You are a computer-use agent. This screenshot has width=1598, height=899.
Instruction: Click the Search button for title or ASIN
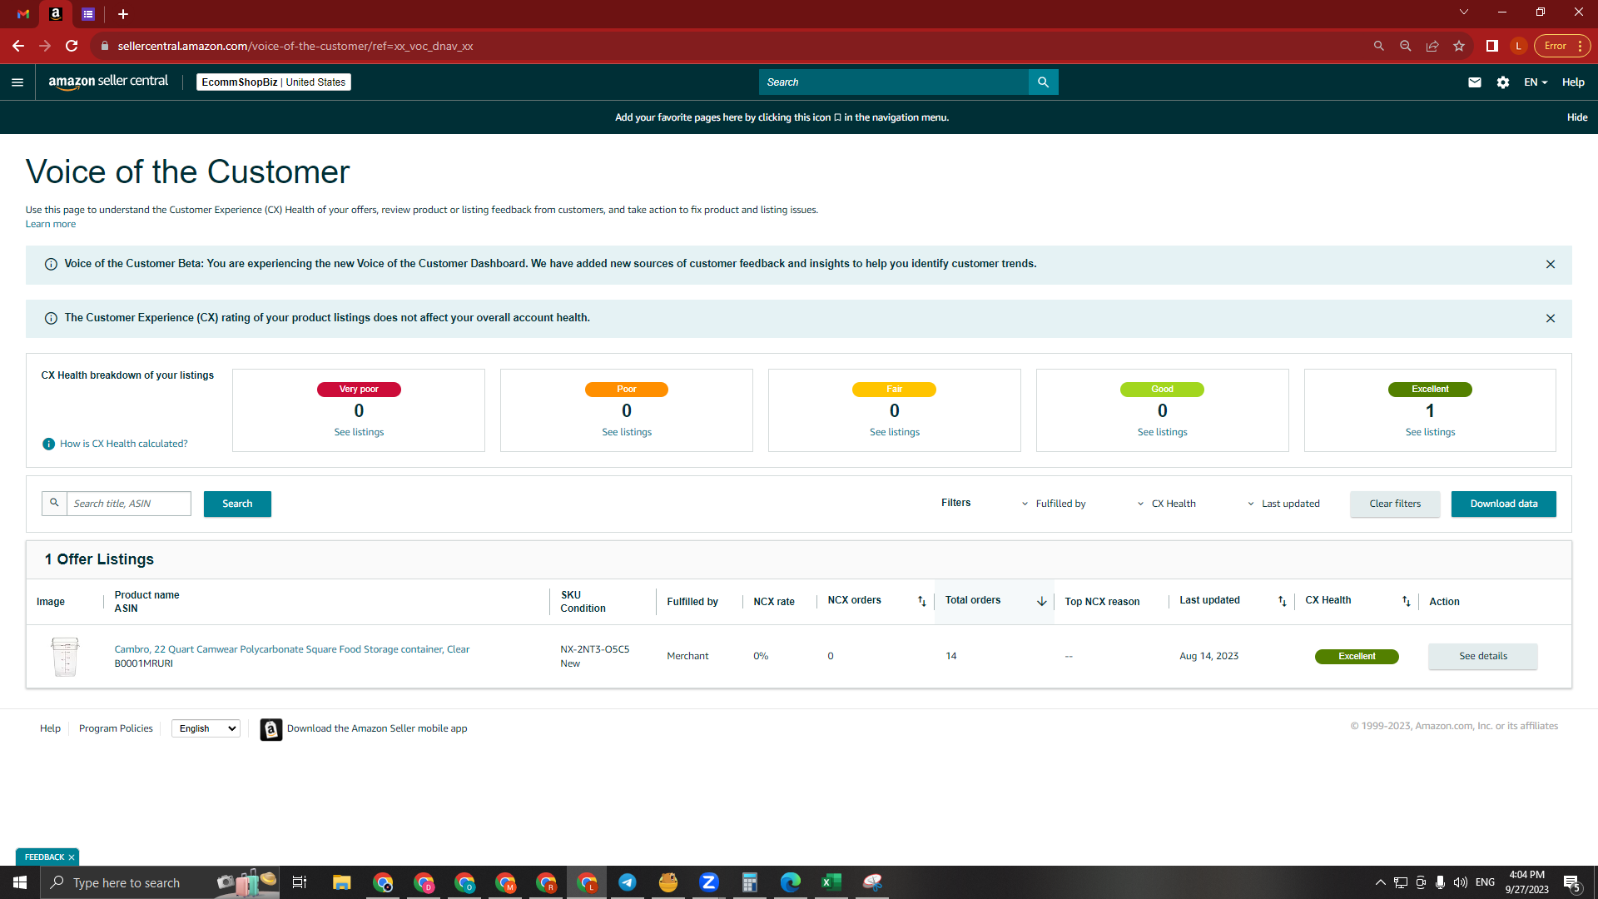point(237,504)
